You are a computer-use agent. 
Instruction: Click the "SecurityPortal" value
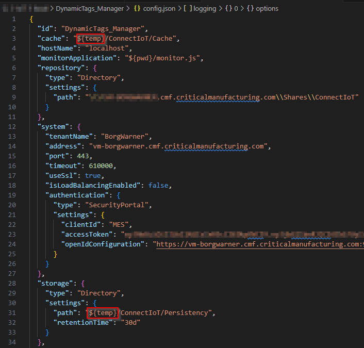tap(117, 205)
